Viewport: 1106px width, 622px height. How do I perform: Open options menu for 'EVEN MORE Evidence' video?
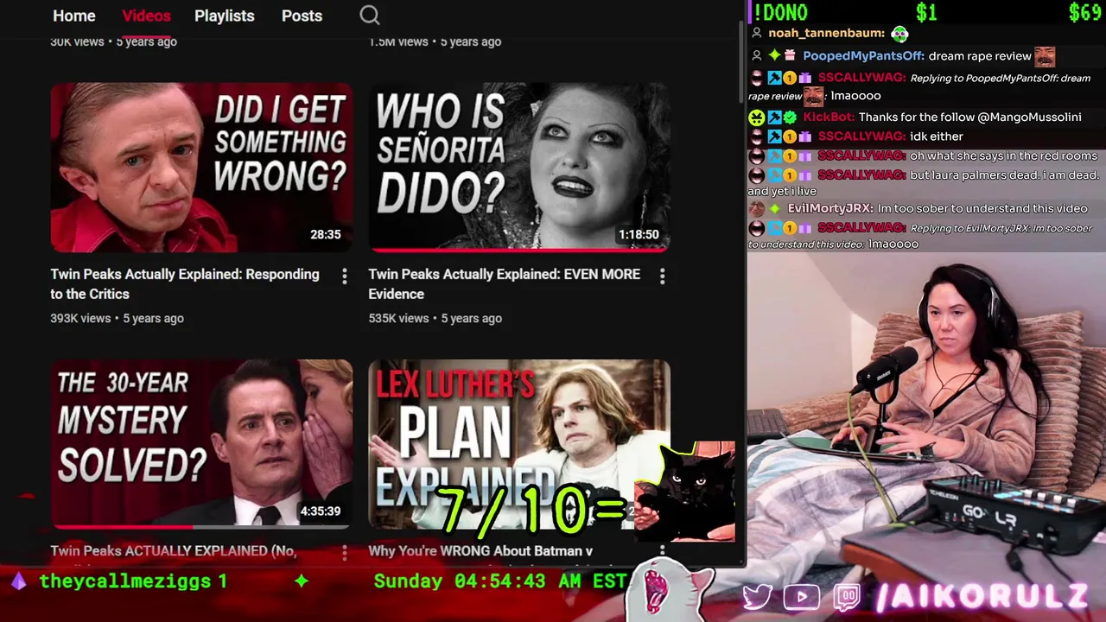coord(662,276)
